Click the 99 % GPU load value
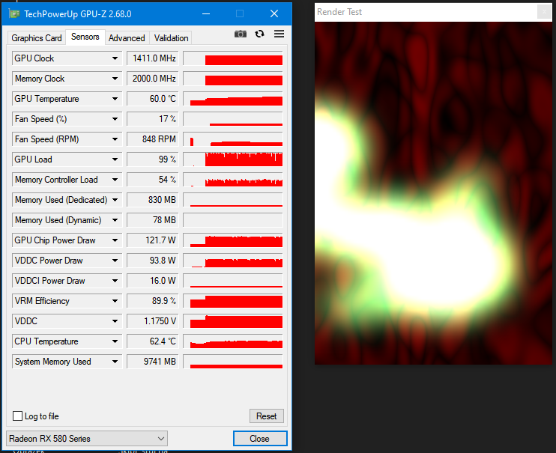556x453 pixels. 152,159
